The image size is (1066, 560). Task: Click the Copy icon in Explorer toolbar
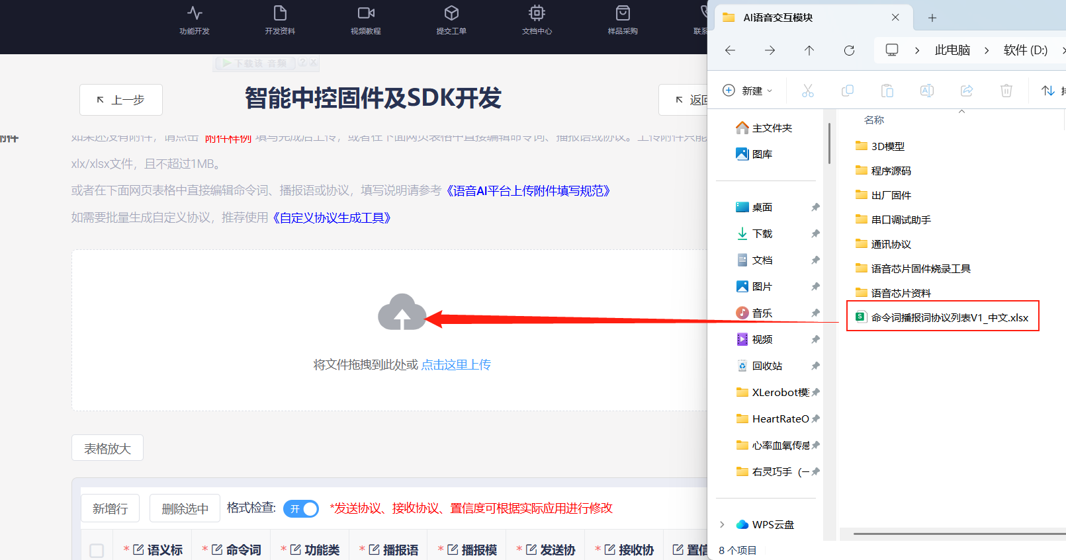848,91
